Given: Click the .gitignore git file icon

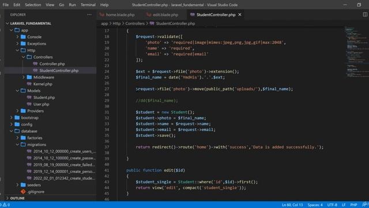Looking at the screenshot, I should 23,192.
